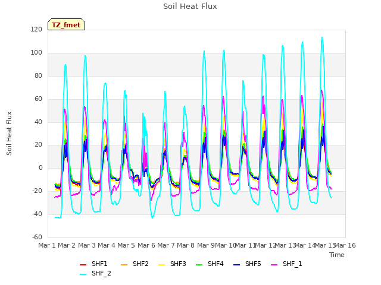Click the Time axis label
This screenshot has height=285, width=381.
337,255
